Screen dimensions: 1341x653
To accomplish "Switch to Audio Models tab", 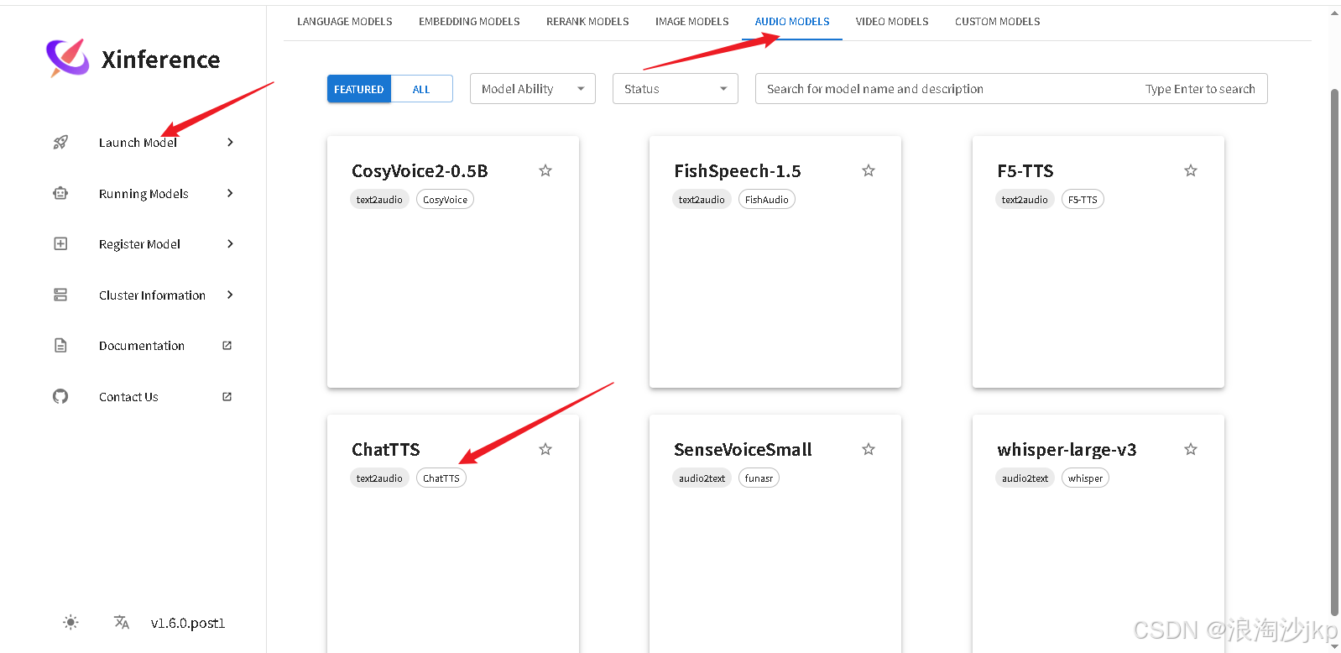I will (792, 22).
